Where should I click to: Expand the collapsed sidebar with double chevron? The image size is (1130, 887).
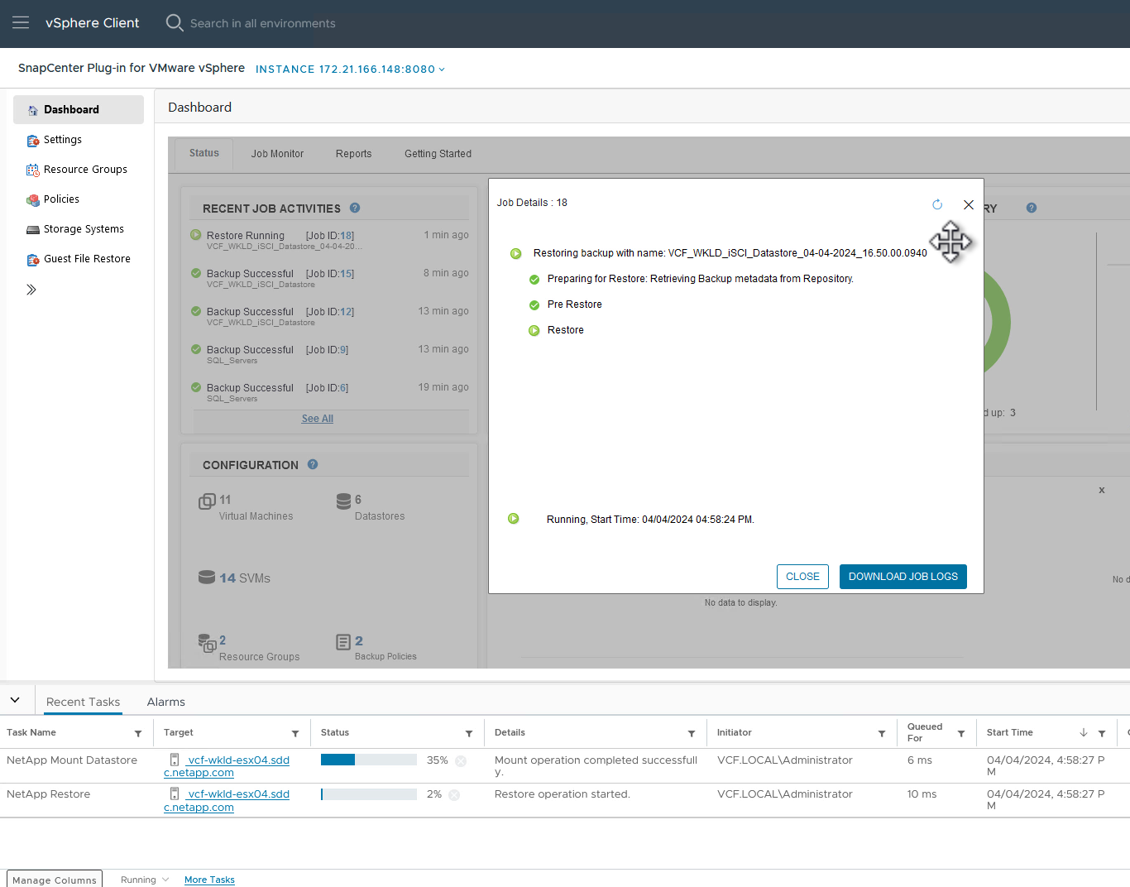coord(31,290)
